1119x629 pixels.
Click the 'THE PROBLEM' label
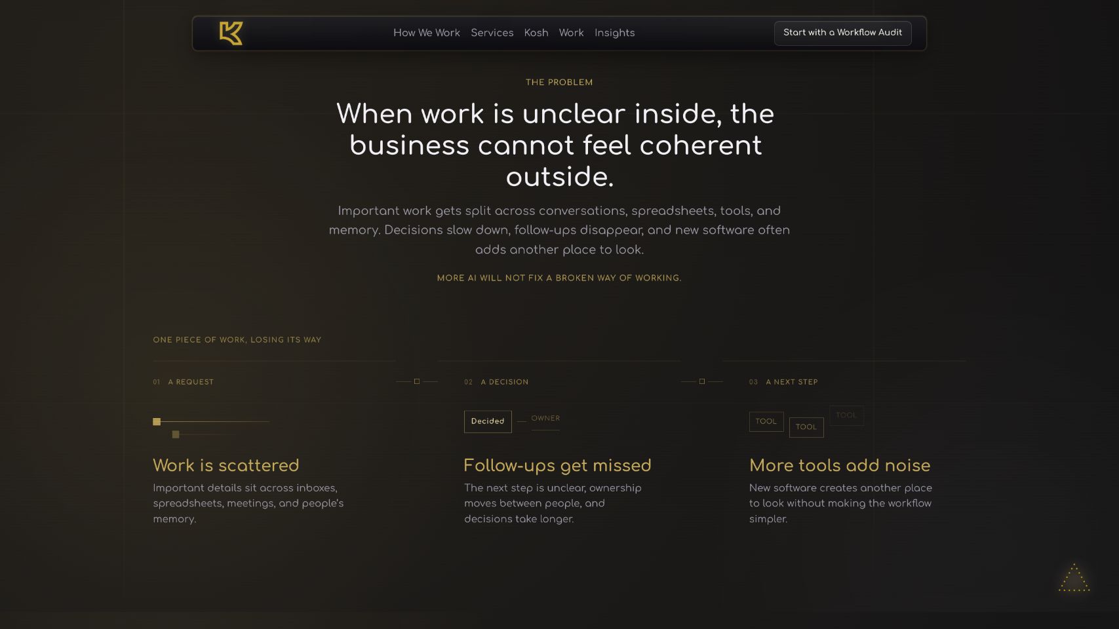coord(559,83)
